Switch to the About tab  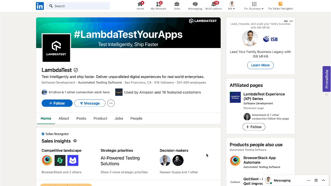64,118
